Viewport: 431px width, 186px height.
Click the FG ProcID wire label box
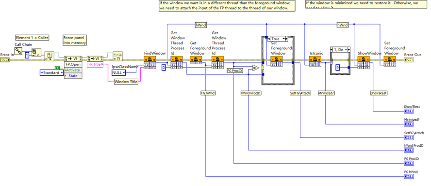pos(234,71)
